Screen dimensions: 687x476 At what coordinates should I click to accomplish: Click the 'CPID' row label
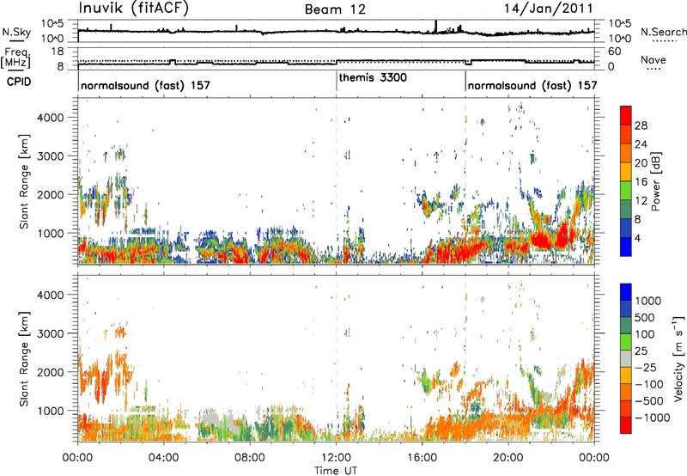coord(19,82)
